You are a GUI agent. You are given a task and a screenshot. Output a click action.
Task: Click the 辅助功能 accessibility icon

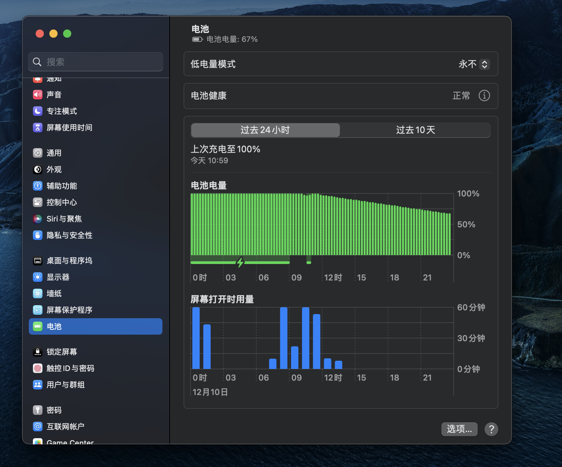coord(38,186)
